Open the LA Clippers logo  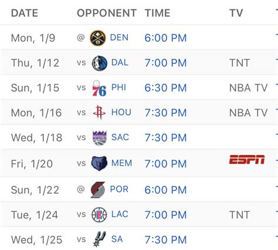click(x=99, y=215)
